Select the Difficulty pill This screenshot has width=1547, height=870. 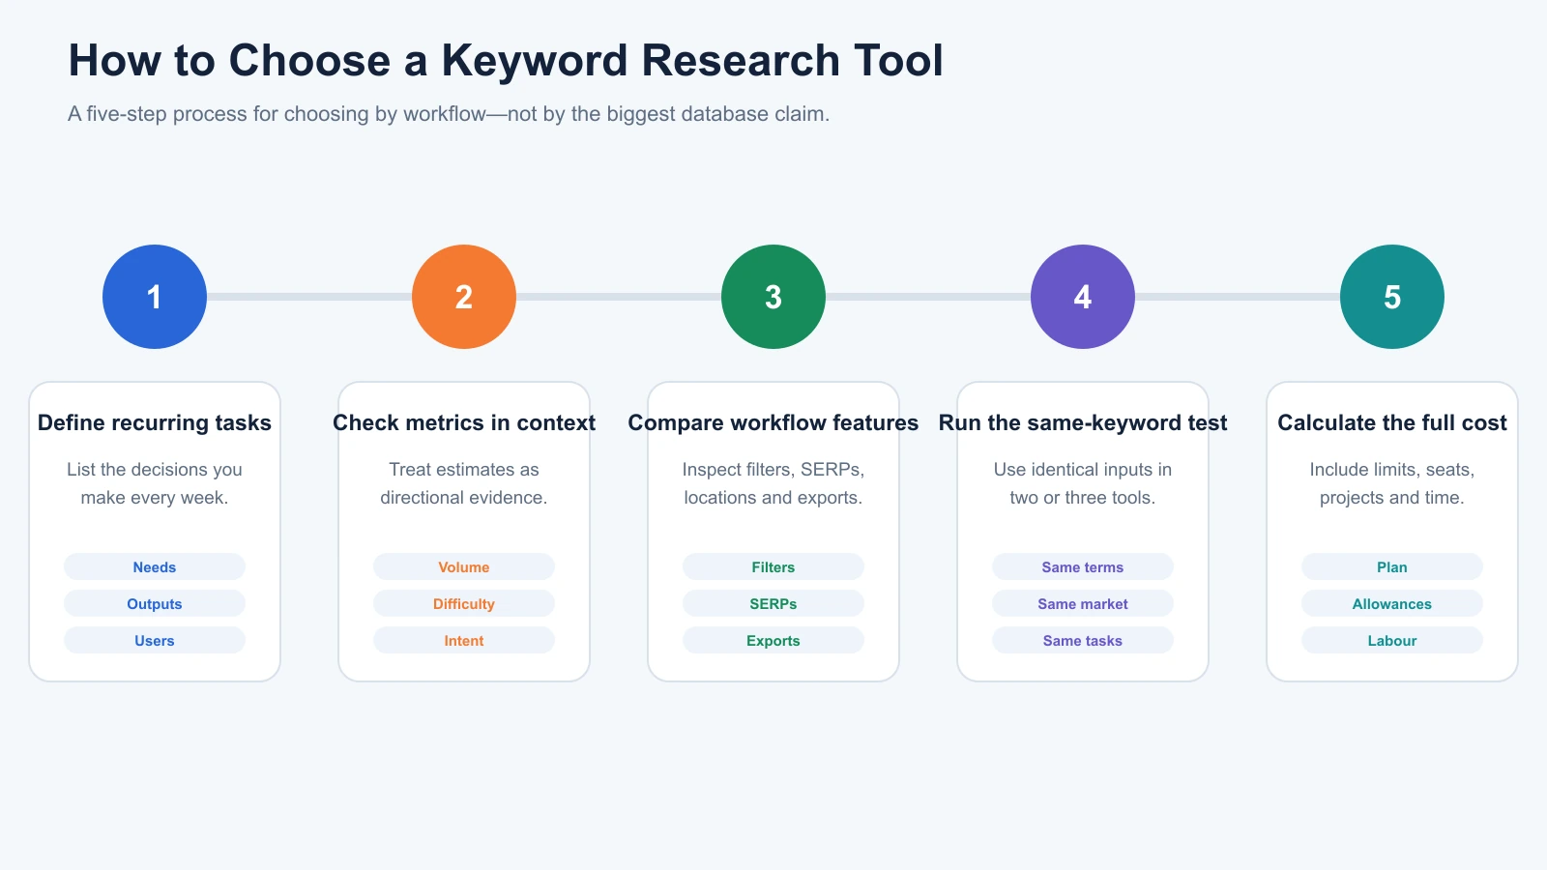click(464, 603)
